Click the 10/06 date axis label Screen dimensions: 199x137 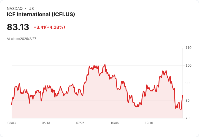pyautogui.click(x=115, y=123)
